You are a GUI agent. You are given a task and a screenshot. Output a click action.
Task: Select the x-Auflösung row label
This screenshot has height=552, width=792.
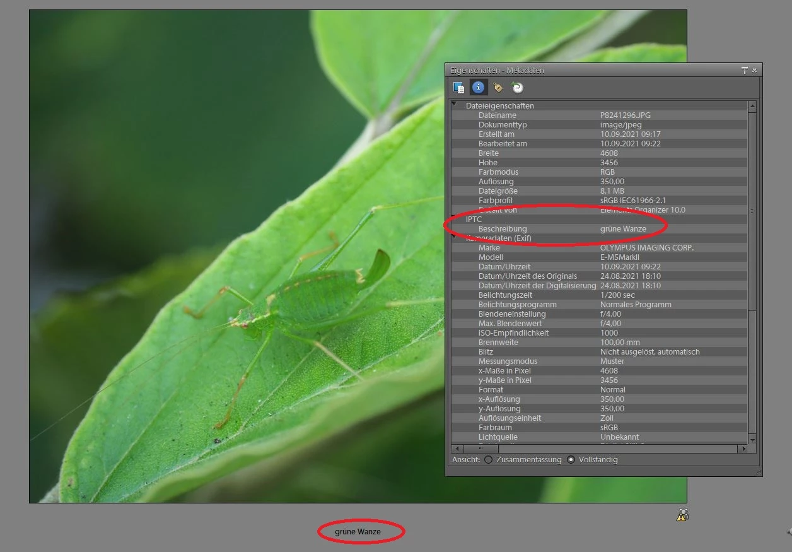(499, 399)
